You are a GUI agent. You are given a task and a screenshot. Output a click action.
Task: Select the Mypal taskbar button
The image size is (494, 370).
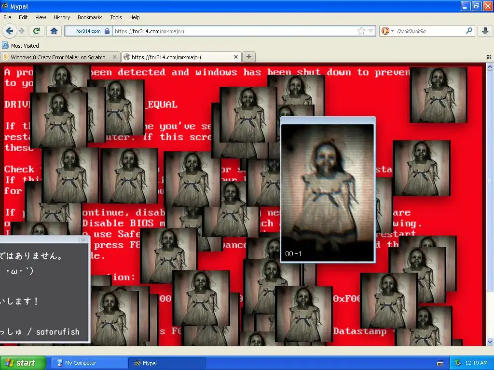coord(167,363)
